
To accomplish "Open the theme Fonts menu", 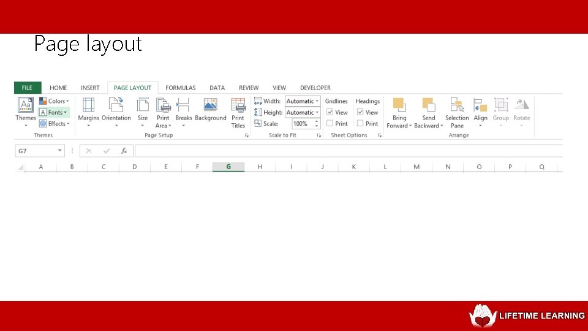I will (54, 112).
